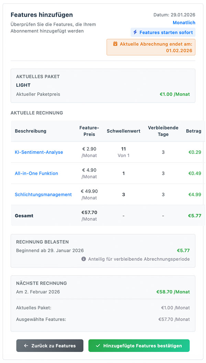The width and height of the screenshot is (206, 363).
Task: Click the checkmark icon in the green confirm button
Action: pos(98,346)
